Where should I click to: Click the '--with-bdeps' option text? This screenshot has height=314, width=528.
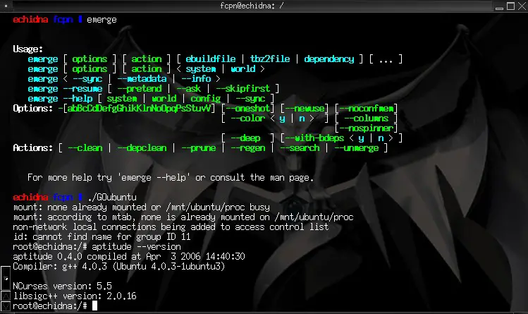[314, 138]
